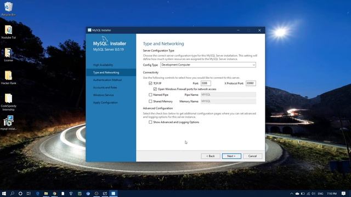Open OneDrive cloud tray icon
This screenshot has height=197, width=351.
pos(297,194)
